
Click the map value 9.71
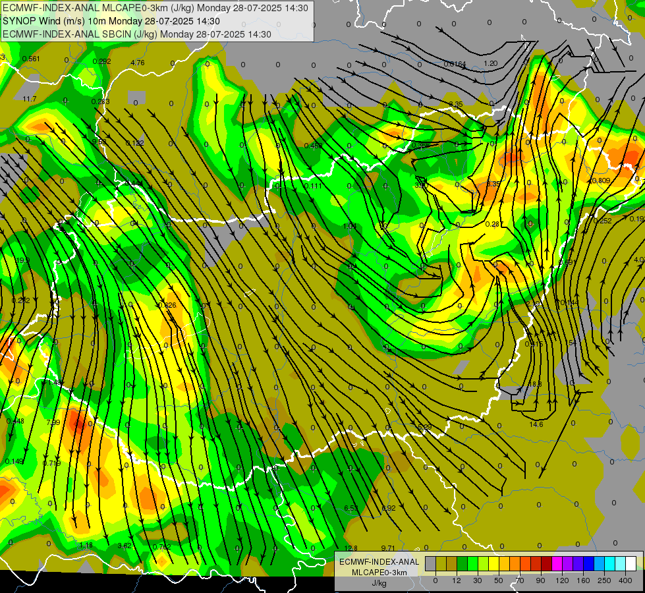click(388, 548)
